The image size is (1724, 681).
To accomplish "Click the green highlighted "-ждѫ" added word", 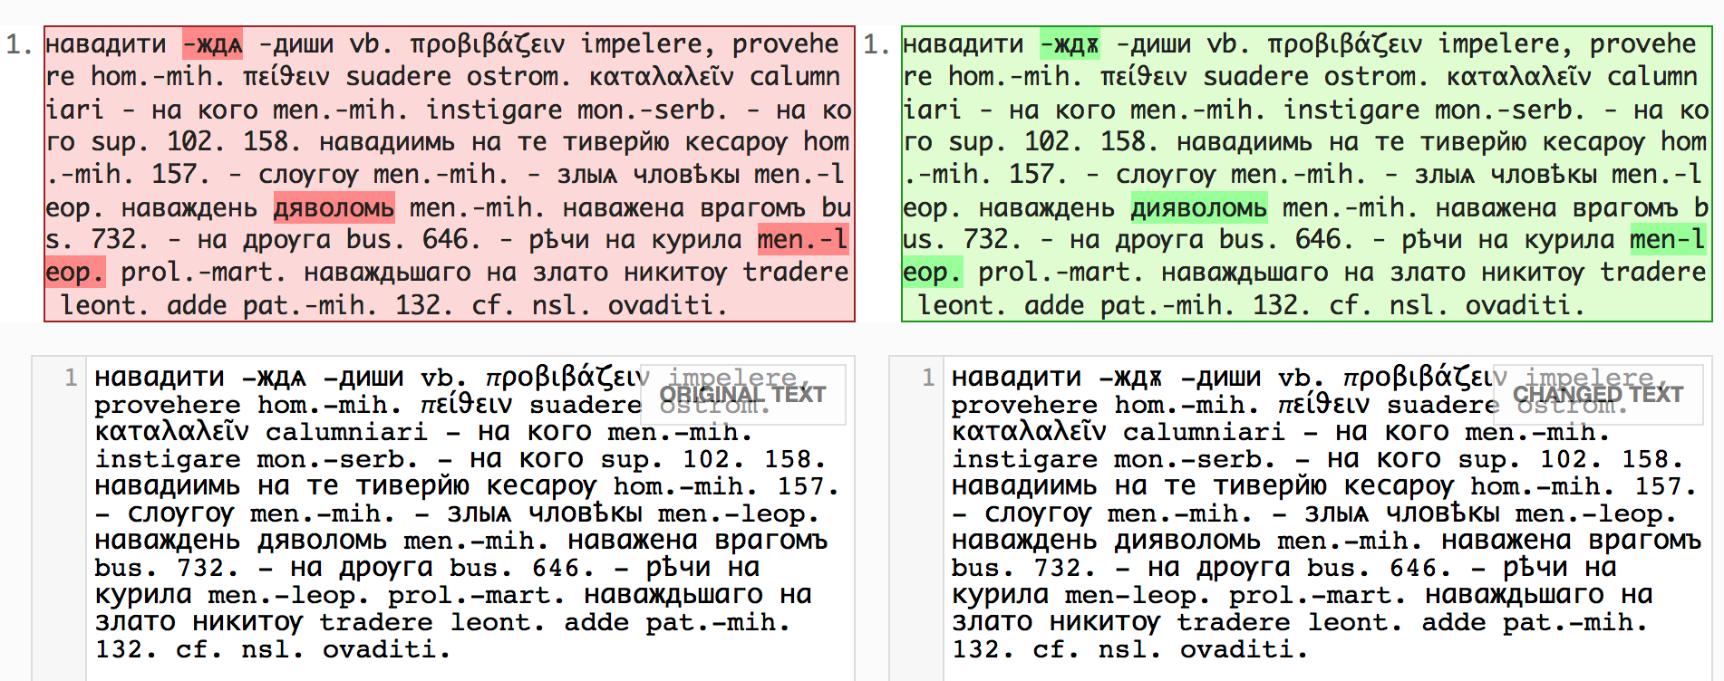I will (1070, 44).
